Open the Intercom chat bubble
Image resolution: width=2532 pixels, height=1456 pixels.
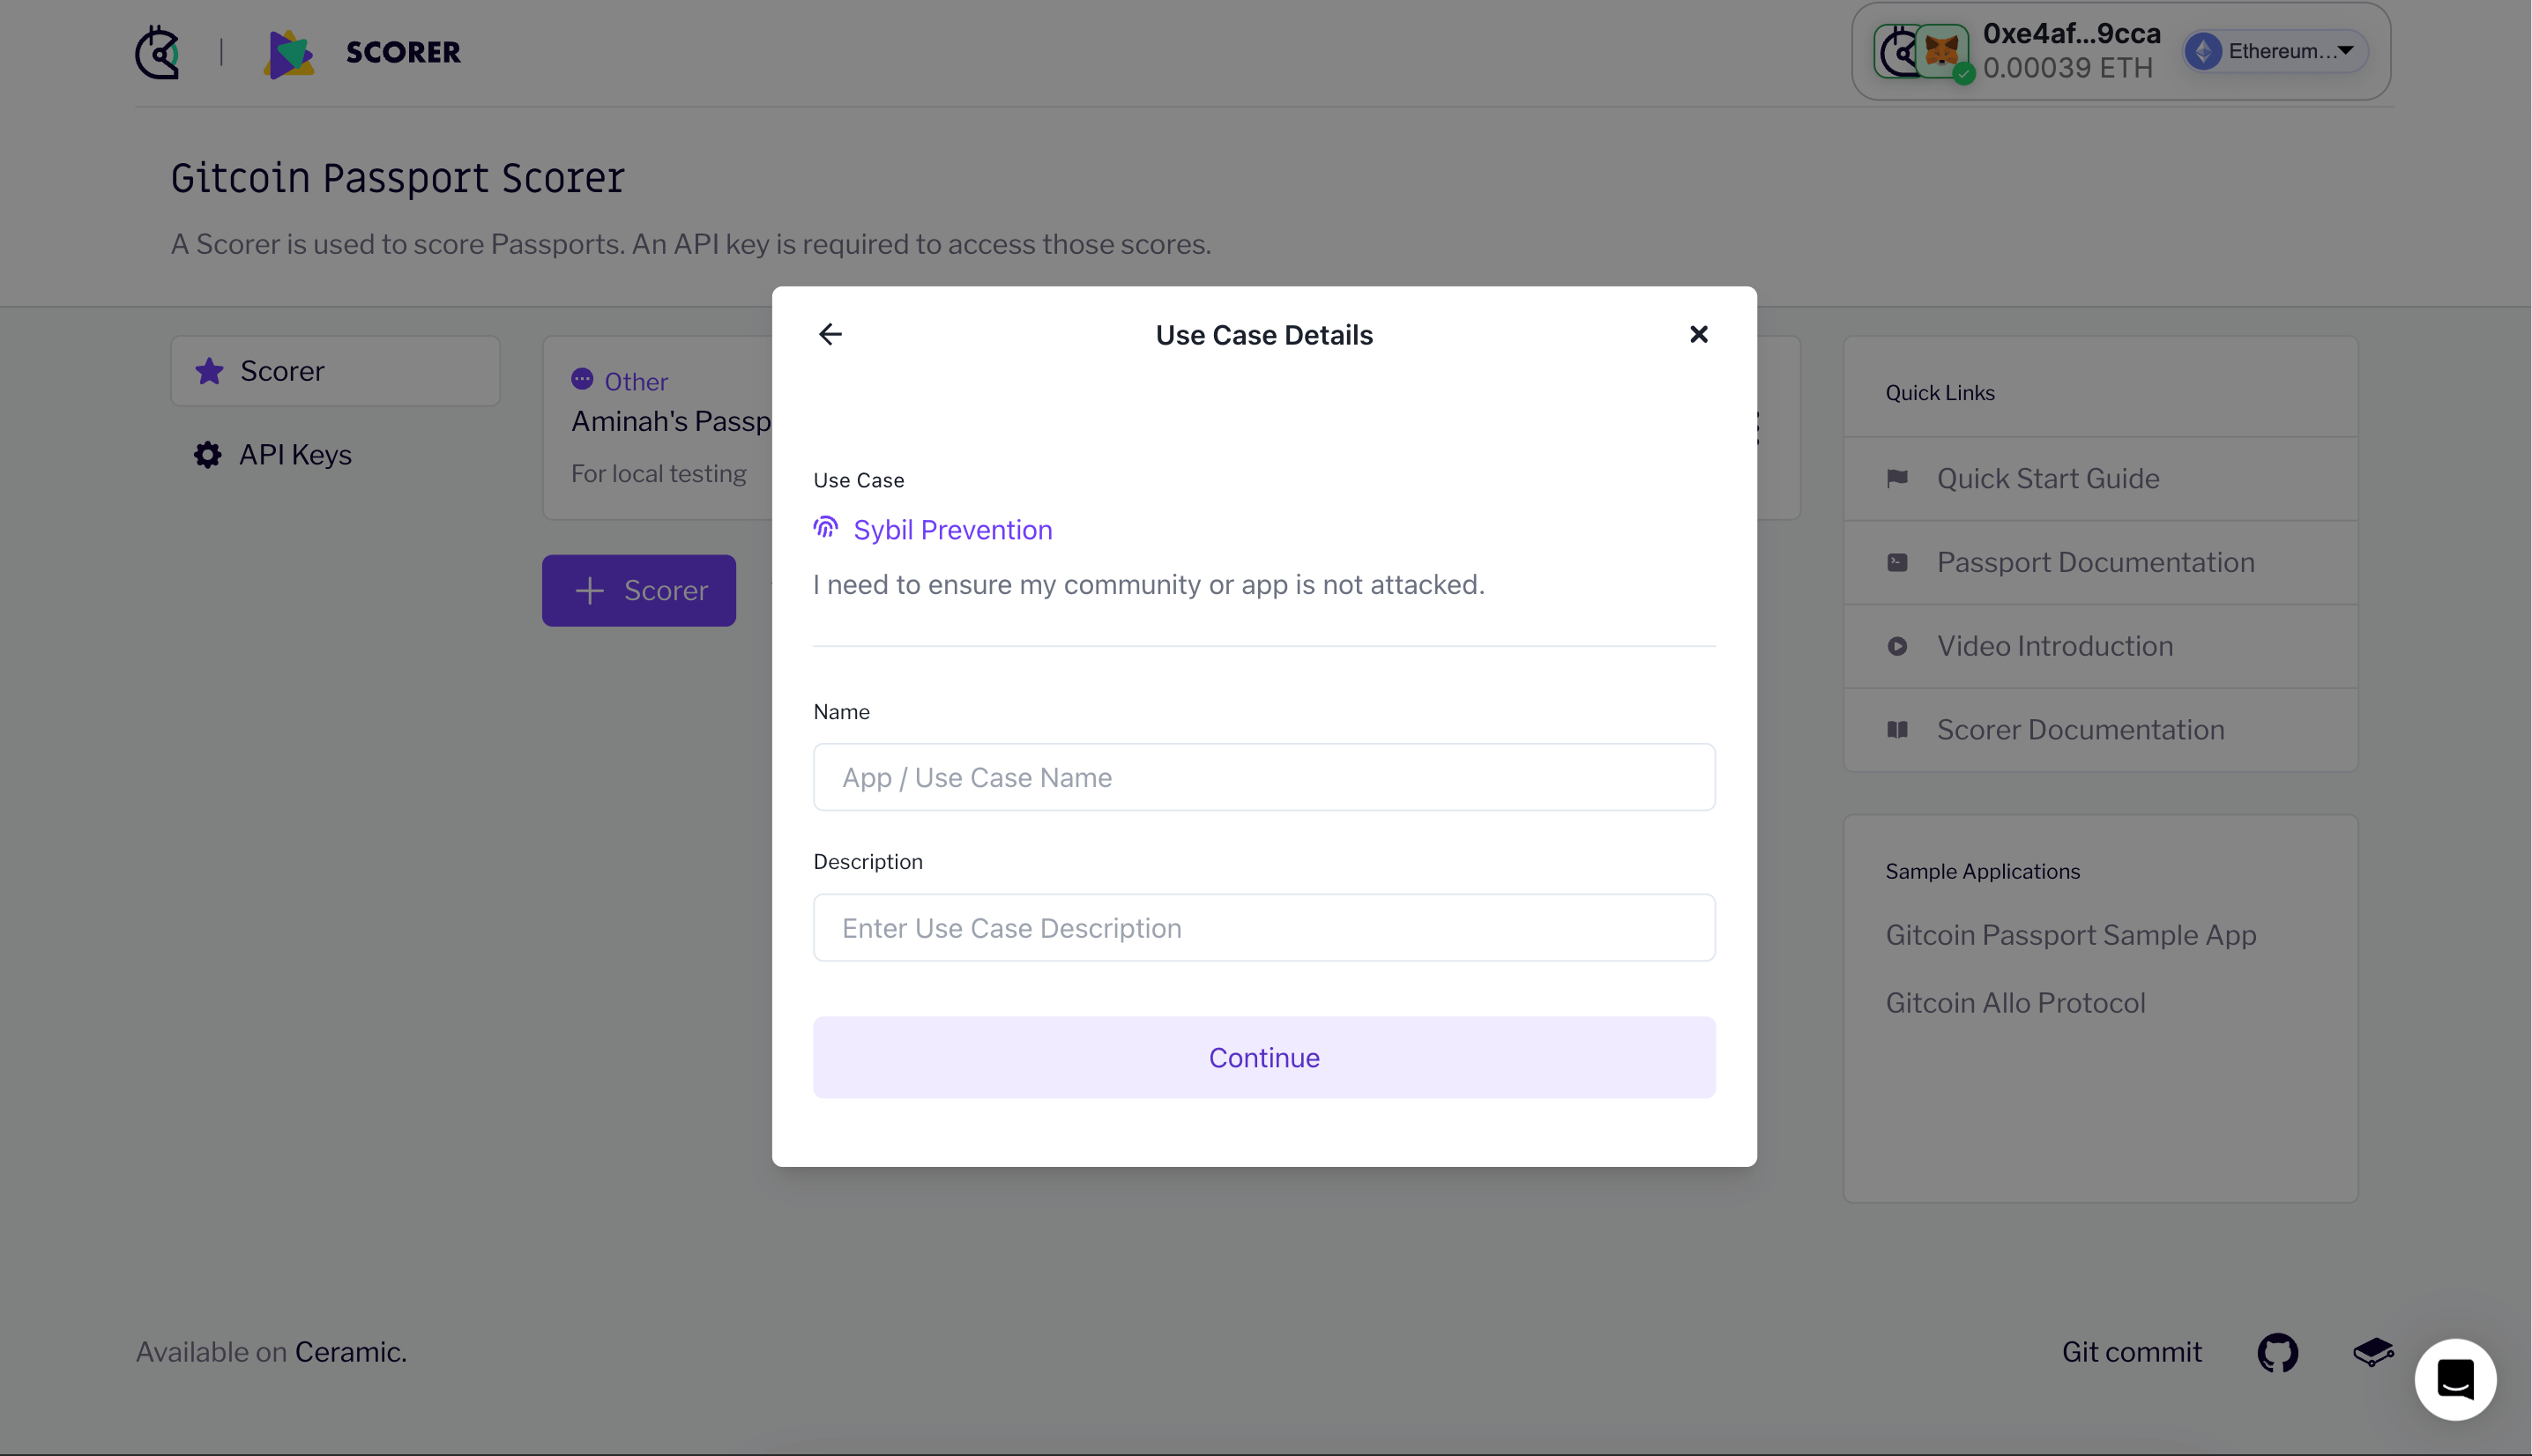[x=2455, y=1380]
